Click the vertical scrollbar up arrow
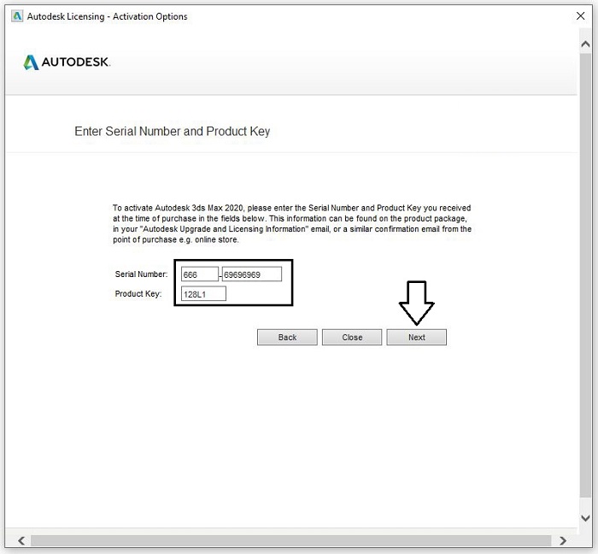This screenshot has width=598, height=554. coord(585,44)
